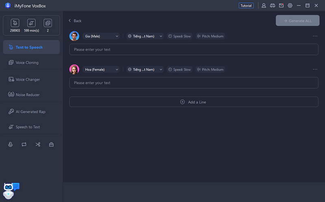Click the microphone record tool icon

11,144
